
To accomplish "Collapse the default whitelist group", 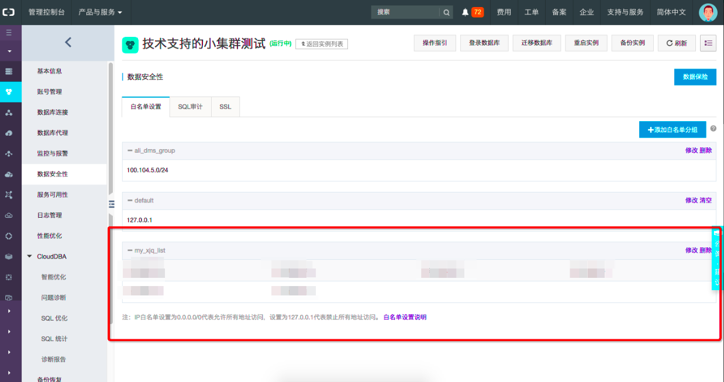I will 130,200.
